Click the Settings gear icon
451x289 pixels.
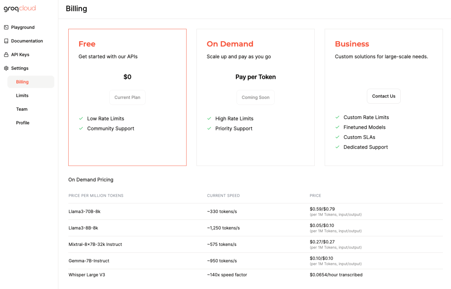point(6,68)
